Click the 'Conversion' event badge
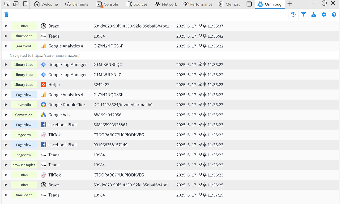 pyautogui.click(x=24, y=115)
